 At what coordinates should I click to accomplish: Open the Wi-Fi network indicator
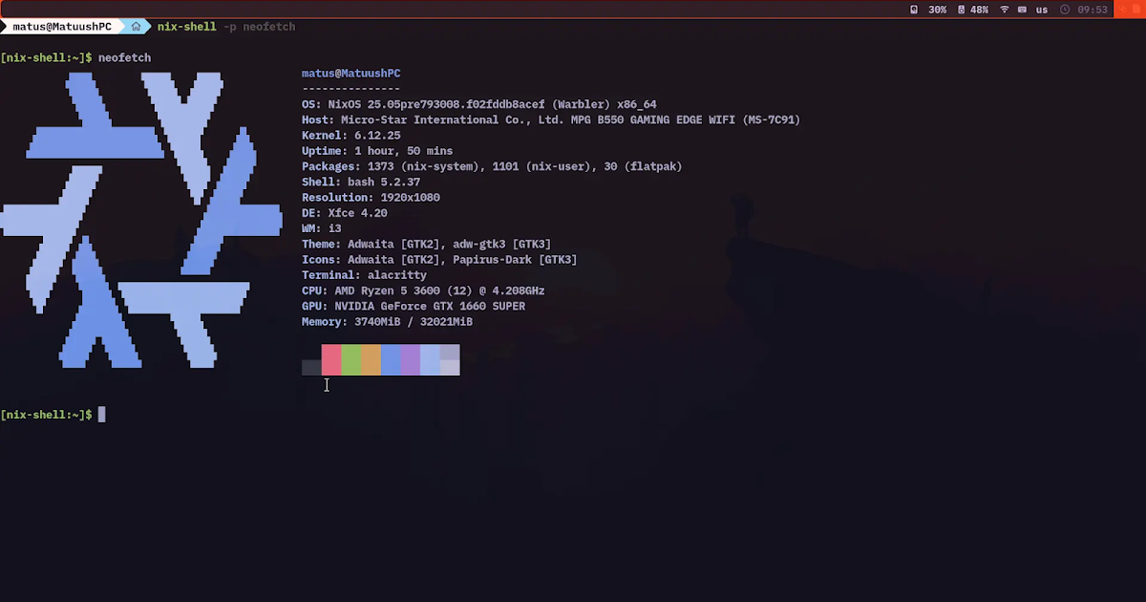point(1005,10)
